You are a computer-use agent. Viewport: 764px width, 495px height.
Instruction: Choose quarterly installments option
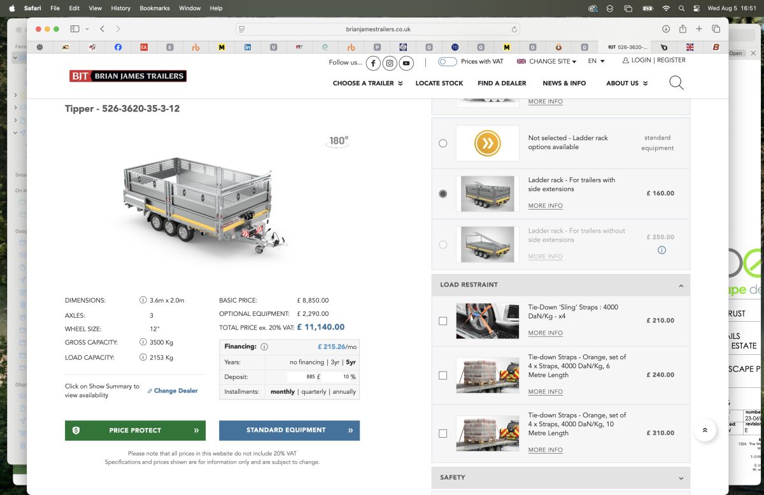(x=314, y=392)
